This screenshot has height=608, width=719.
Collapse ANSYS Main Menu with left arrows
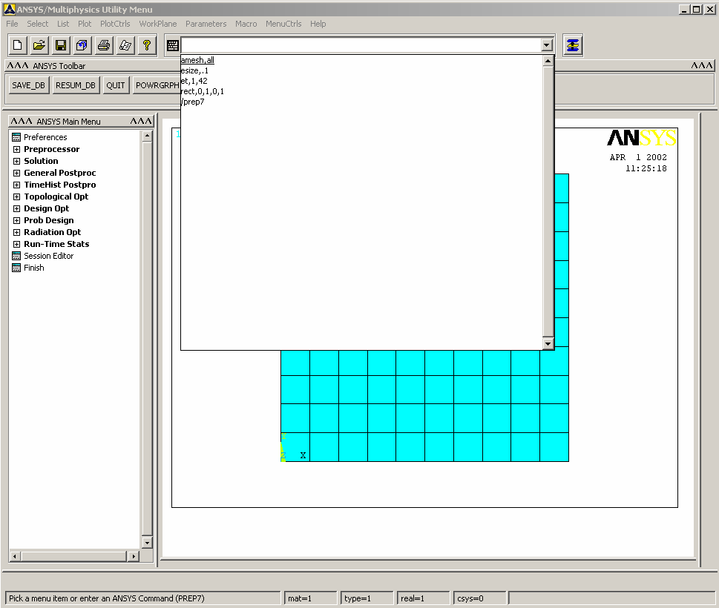pyautogui.click(x=22, y=121)
